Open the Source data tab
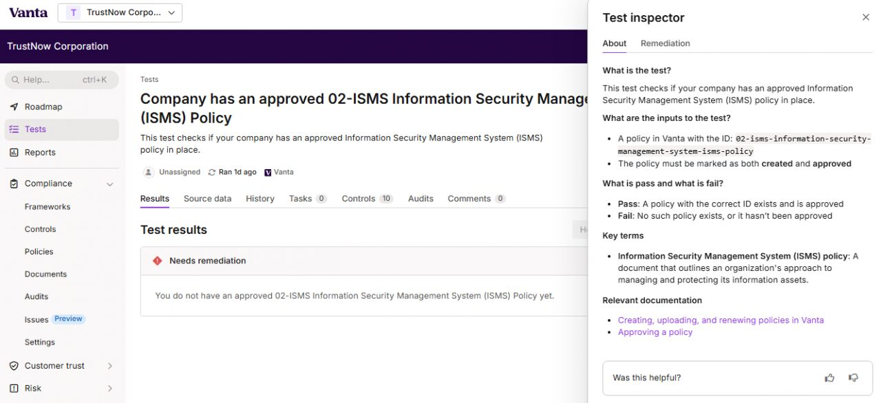 (x=207, y=199)
